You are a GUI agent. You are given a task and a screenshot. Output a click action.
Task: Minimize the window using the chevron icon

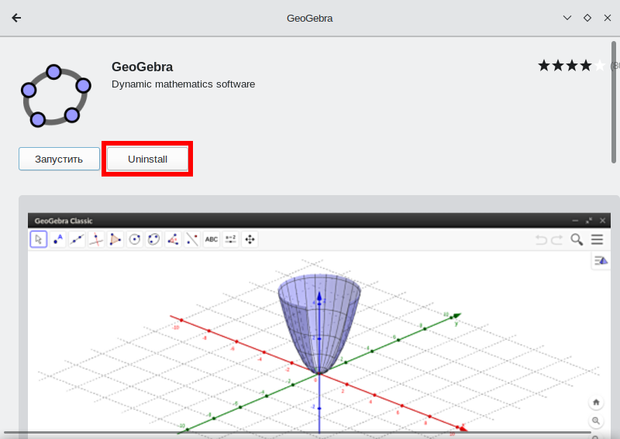click(567, 18)
